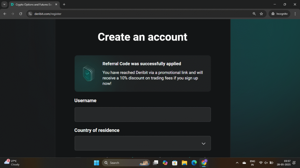This screenshot has height=168, width=300.
Task: Open the clock showing 03:57 28-05-2025
Action: (x=284, y=163)
